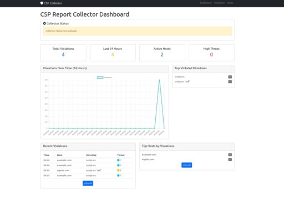Viewport: 284px width, 211px height.
Task: Click the Total Violations count of 4
Action: (x=63, y=54)
